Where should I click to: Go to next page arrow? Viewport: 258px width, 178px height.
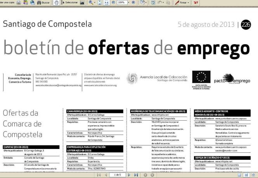(129, 175)
